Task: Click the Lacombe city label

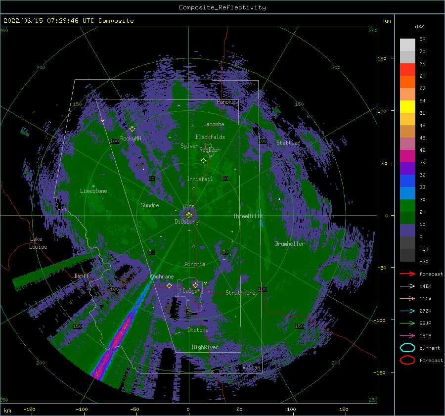Action: pos(214,124)
